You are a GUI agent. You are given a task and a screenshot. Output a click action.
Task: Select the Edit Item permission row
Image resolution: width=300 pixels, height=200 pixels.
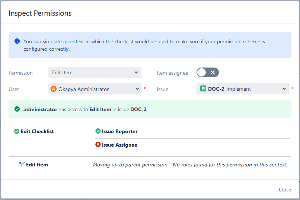click(x=37, y=165)
